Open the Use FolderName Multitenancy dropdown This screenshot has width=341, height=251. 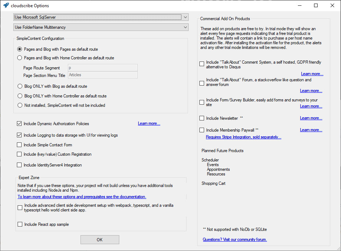point(101,27)
